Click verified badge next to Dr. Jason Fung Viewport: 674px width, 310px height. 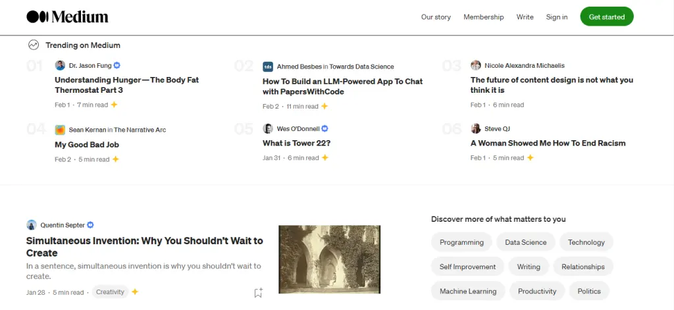point(117,65)
